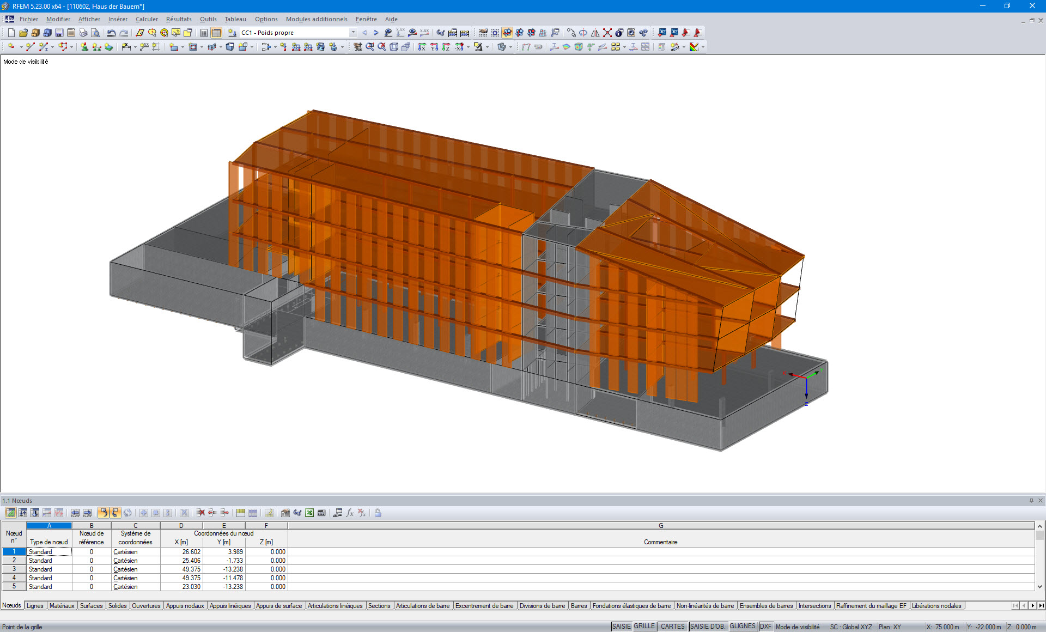The image size is (1046, 632).
Task: Select the mirror objects tool
Action: click(x=595, y=33)
